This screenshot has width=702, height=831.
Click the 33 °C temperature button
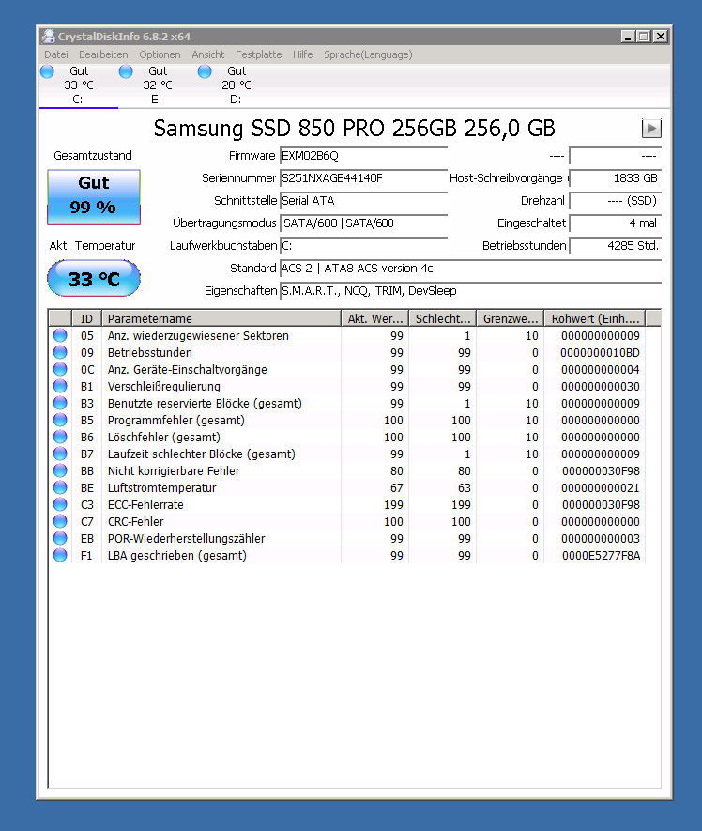tap(94, 278)
